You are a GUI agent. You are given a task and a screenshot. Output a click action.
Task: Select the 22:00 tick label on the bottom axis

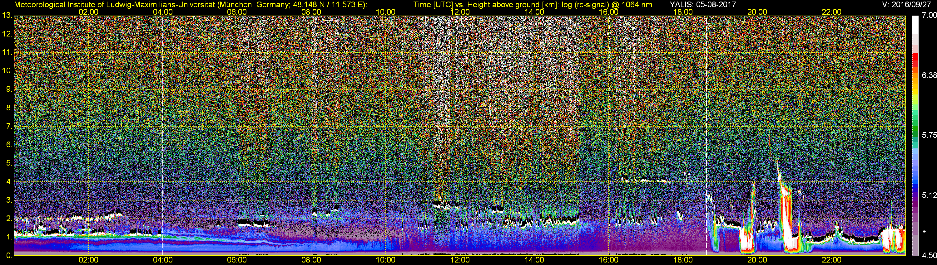pos(831,260)
